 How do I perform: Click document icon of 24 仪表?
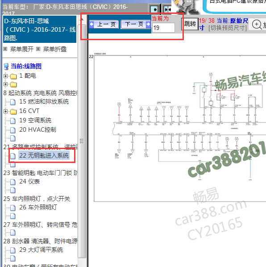click(13, 182)
